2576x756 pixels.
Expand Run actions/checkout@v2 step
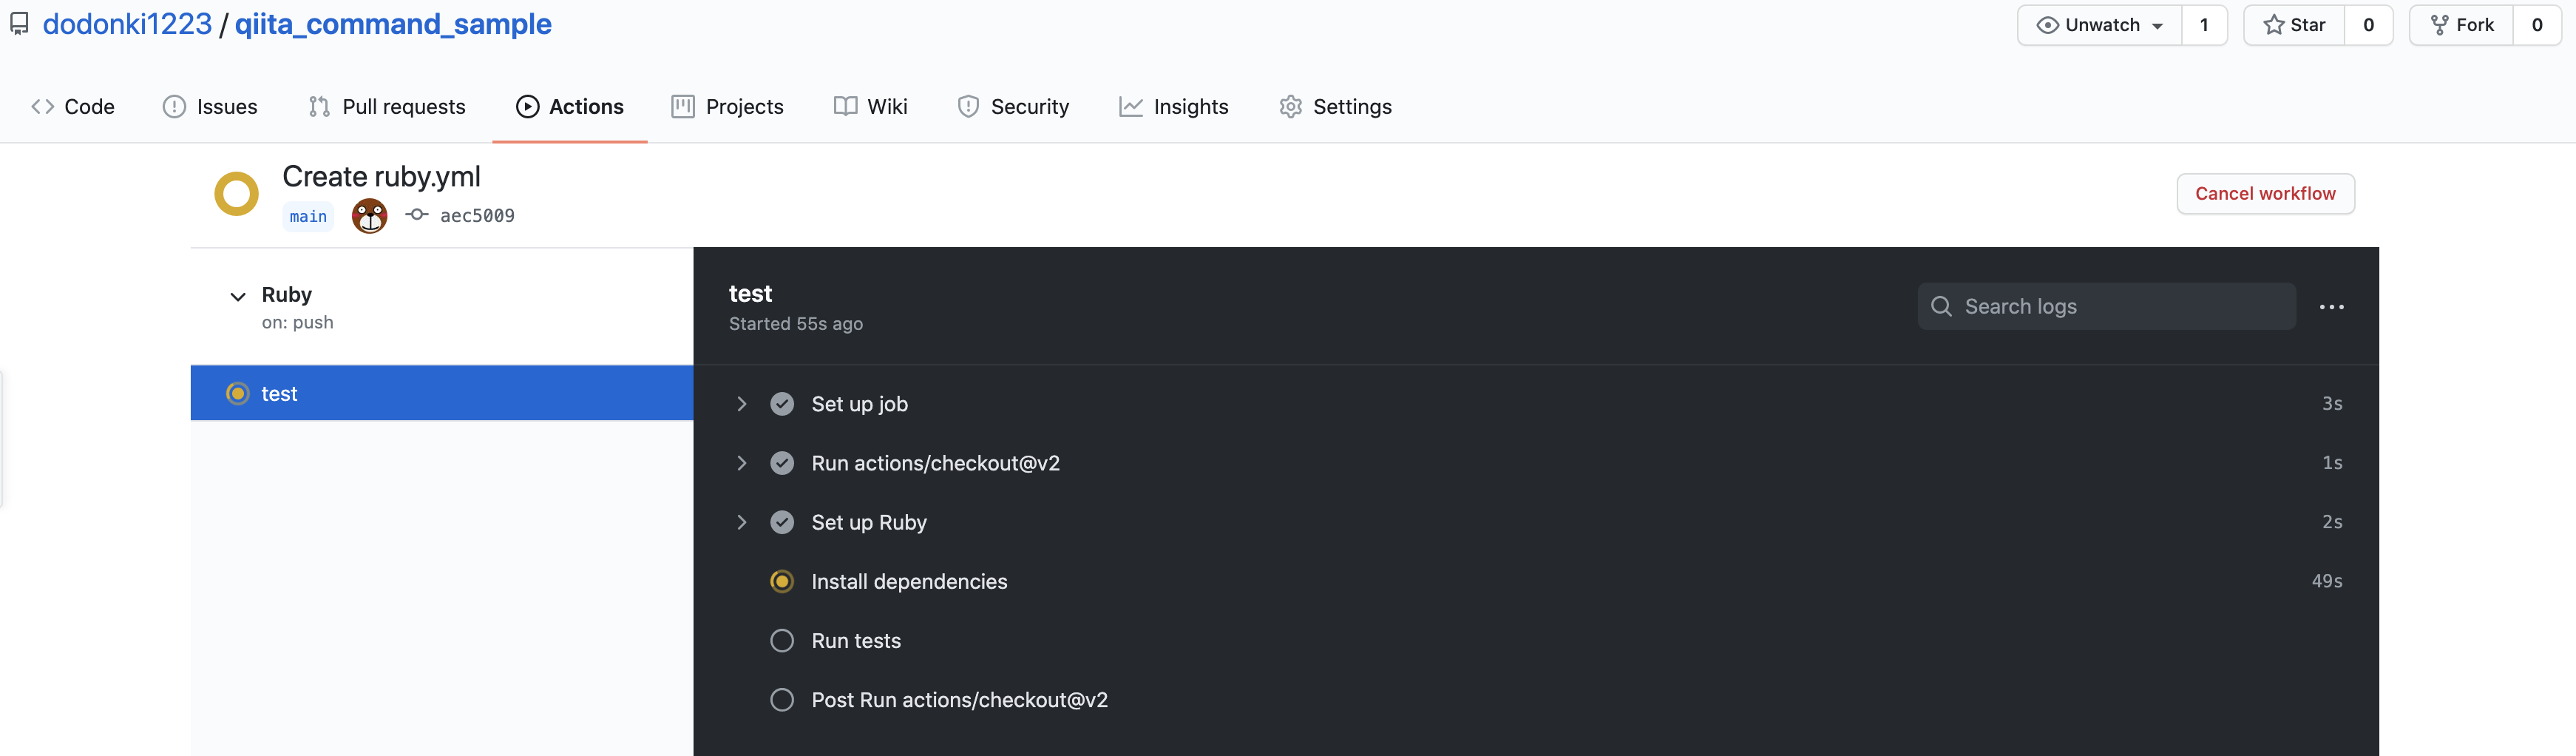pos(741,463)
